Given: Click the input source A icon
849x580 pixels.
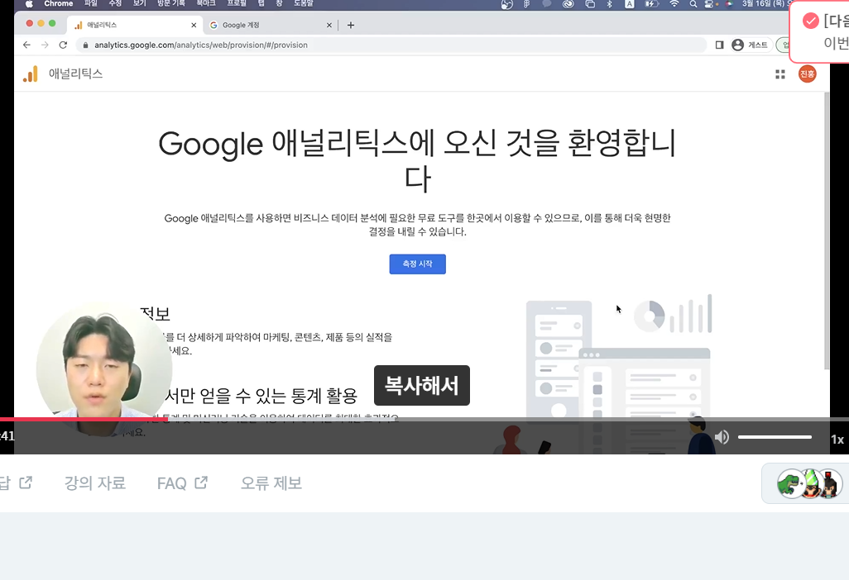Looking at the screenshot, I should [629, 4].
